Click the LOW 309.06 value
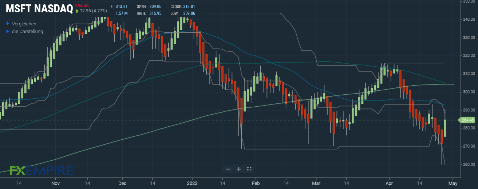Viewport: 478px width, 189px height. click(x=189, y=13)
